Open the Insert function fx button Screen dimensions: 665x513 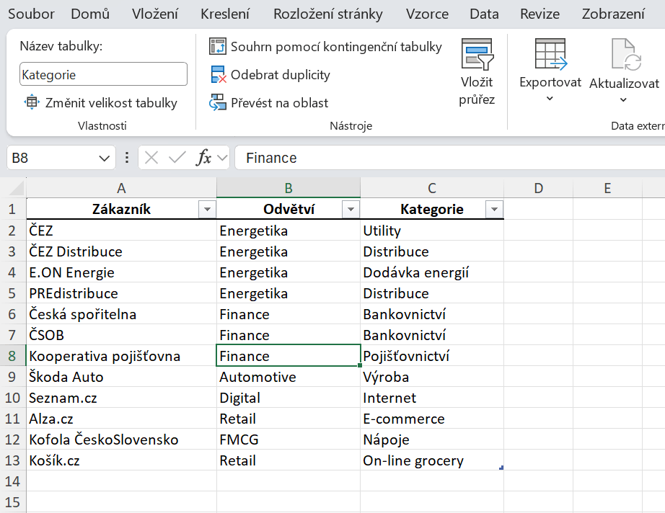point(204,158)
